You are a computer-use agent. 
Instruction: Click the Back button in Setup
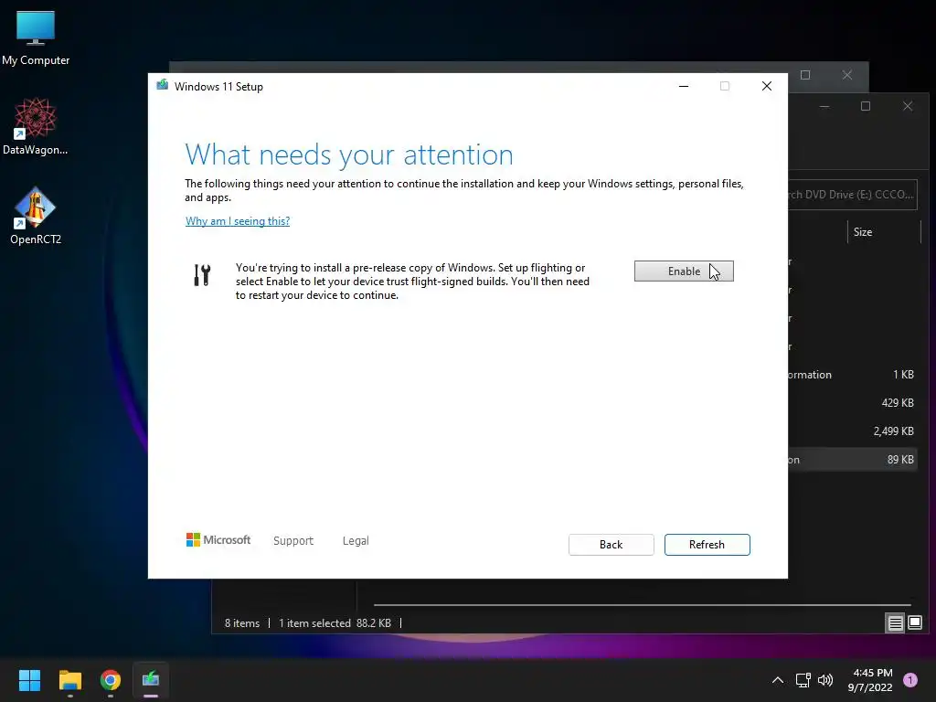tap(611, 545)
